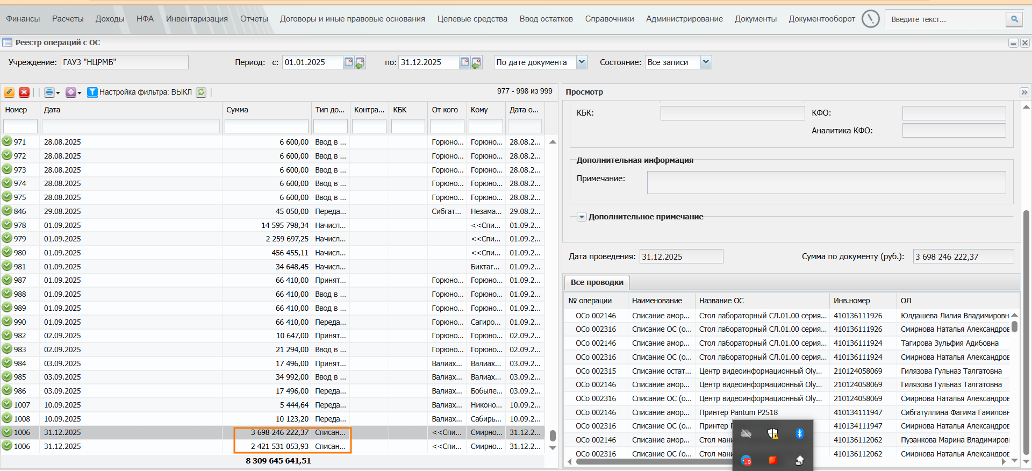Select the row with sum 2 421 531 053,93

[272, 446]
